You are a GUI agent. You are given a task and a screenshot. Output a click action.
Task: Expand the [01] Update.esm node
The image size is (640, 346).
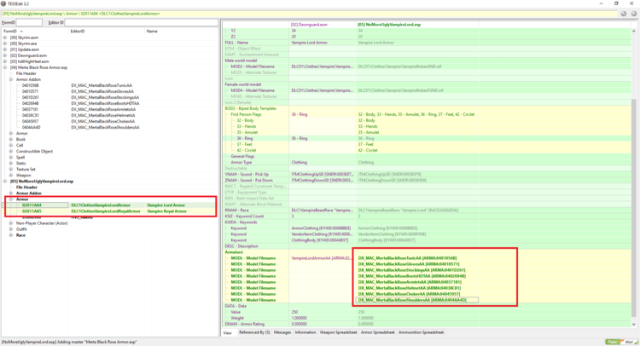coord(5,49)
